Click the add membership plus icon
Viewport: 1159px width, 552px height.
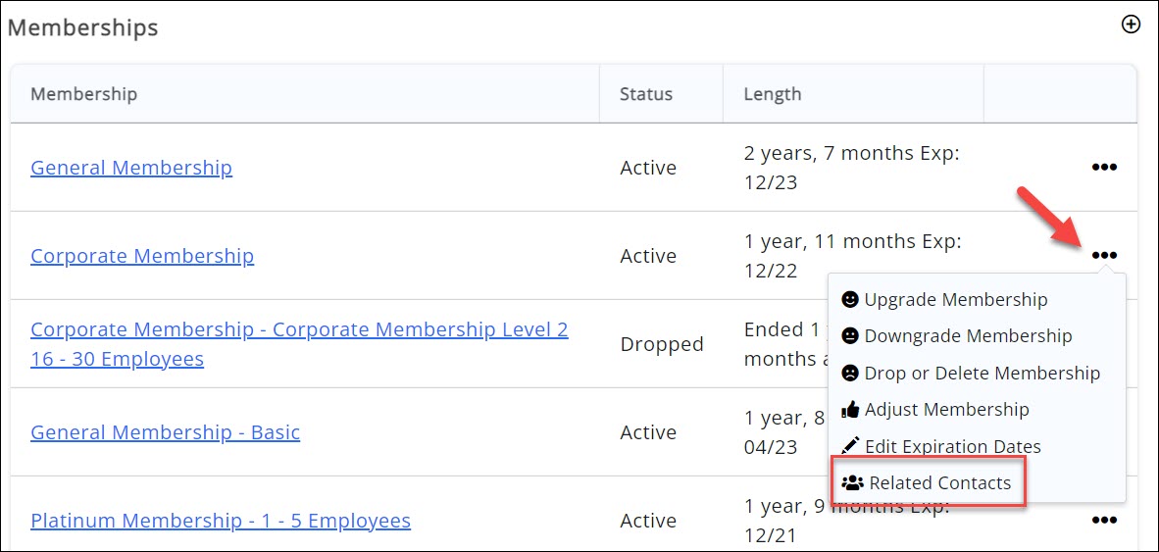click(x=1131, y=25)
